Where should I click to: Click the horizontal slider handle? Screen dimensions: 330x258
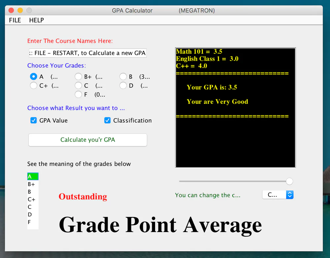coord(289,181)
